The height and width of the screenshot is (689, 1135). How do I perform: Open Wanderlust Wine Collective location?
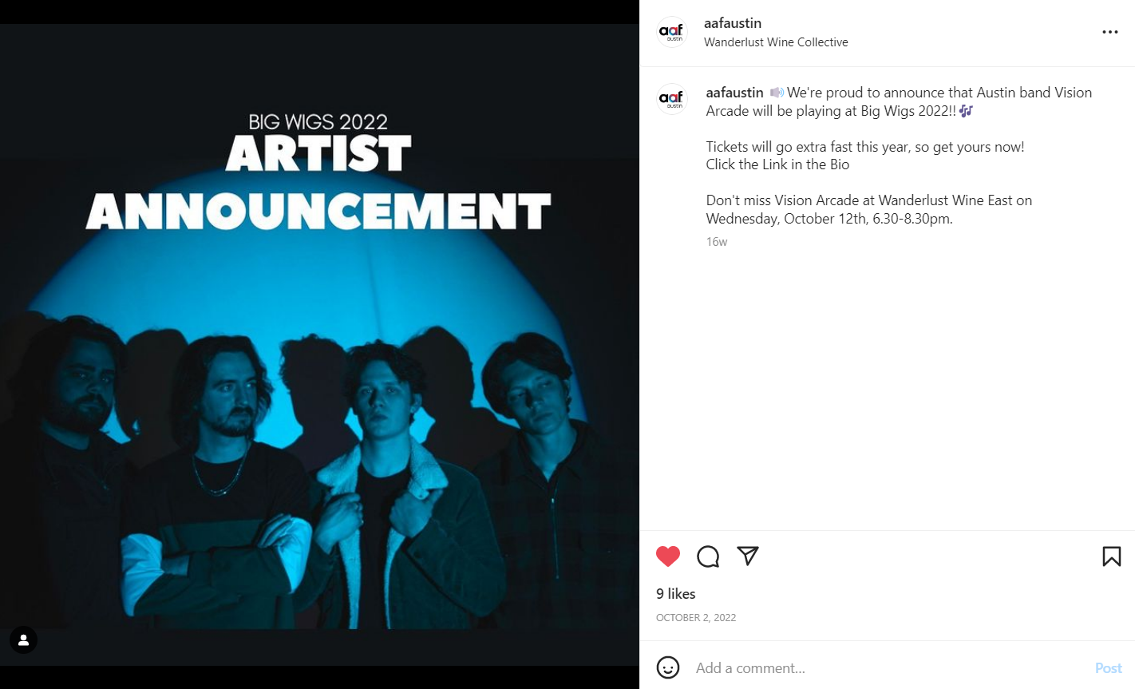coord(776,42)
